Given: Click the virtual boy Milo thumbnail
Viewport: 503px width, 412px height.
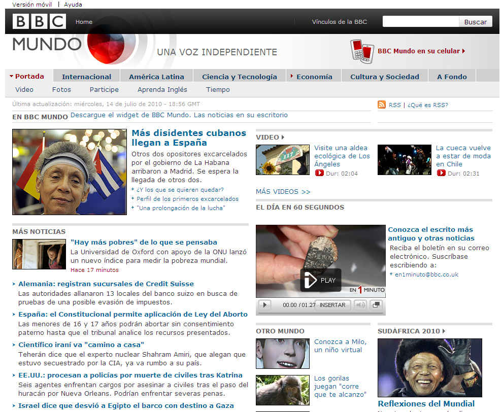Looking at the screenshot, I should (283, 353).
